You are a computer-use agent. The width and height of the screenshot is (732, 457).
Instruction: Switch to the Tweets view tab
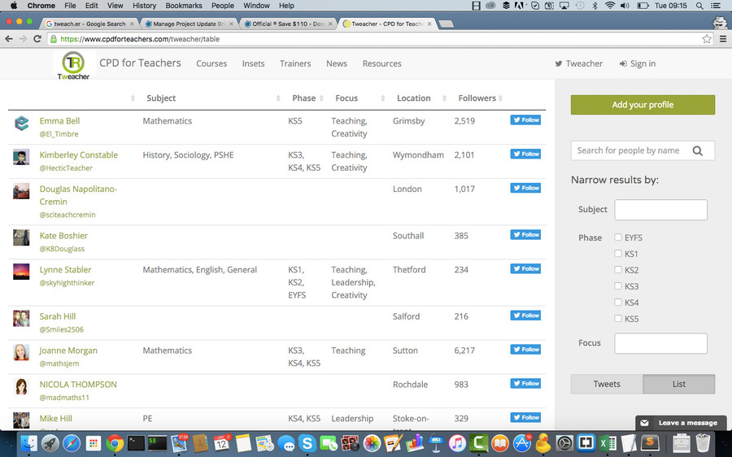pos(607,384)
